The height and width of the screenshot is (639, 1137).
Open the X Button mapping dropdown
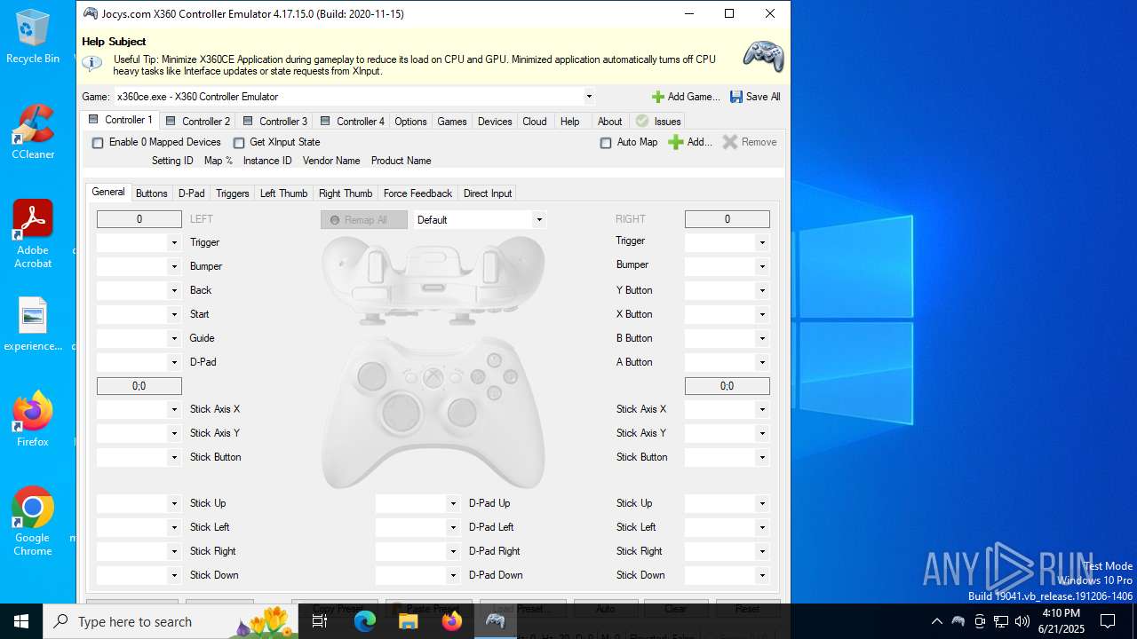762,314
